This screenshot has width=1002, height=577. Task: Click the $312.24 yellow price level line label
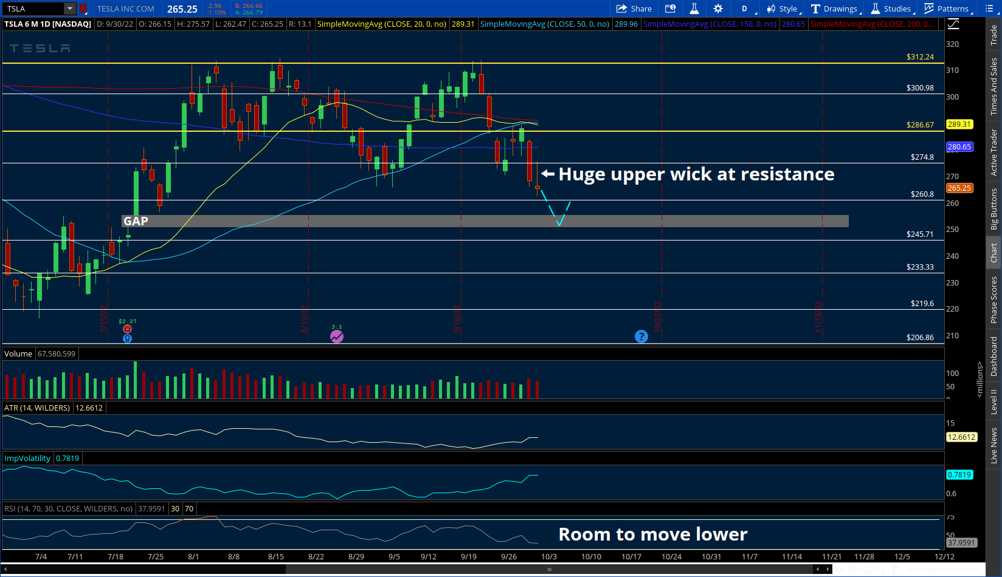click(x=920, y=56)
